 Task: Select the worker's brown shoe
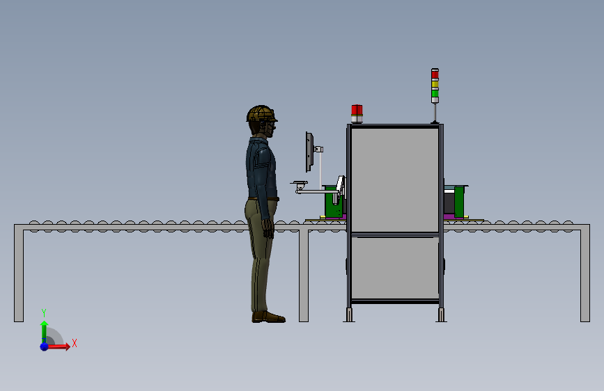pos(268,317)
